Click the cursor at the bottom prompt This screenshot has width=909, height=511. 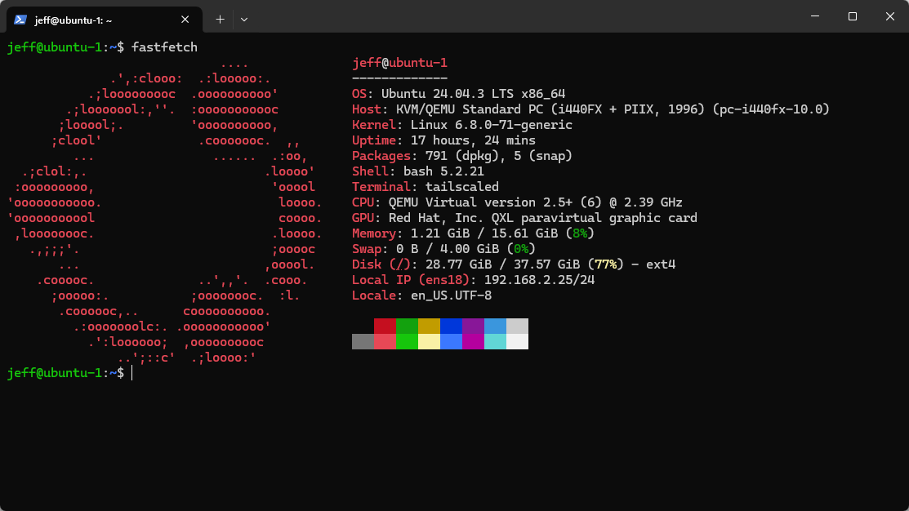pos(132,373)
